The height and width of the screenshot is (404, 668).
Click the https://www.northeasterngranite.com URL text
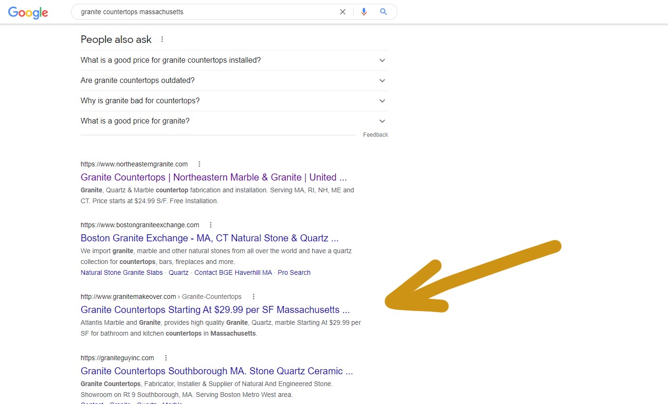[134, 164]
